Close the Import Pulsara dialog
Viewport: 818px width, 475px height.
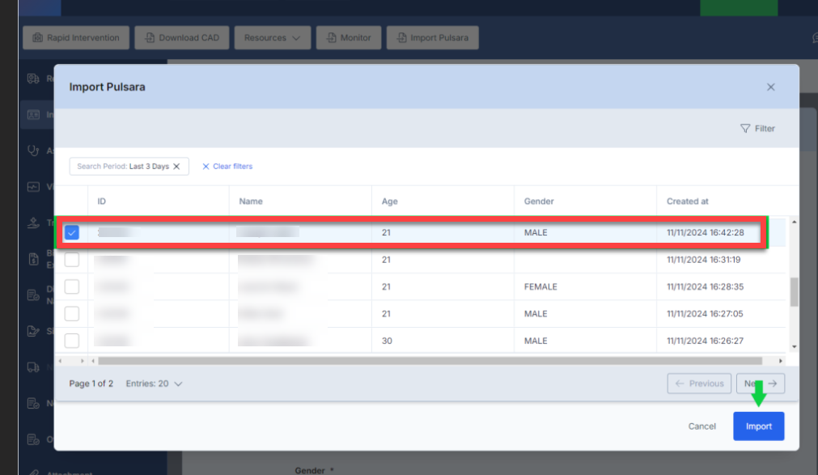pyautogui.click(x=770, y=87)
